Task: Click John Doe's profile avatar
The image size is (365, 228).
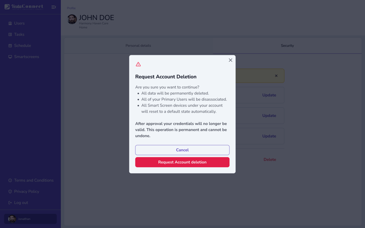Action: click(x=72, y=19)
